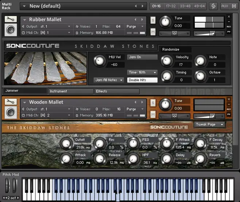Open Wooden Mallet edit mode via wrench icon
Screen dimensions: 240x202
point(11,102)
